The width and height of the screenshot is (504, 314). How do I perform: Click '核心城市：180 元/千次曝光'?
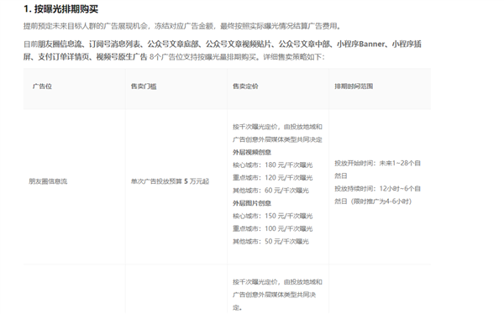coord(272,165)
